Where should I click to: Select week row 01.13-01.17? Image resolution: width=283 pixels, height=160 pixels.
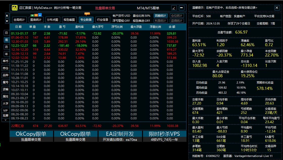[98, 34]
